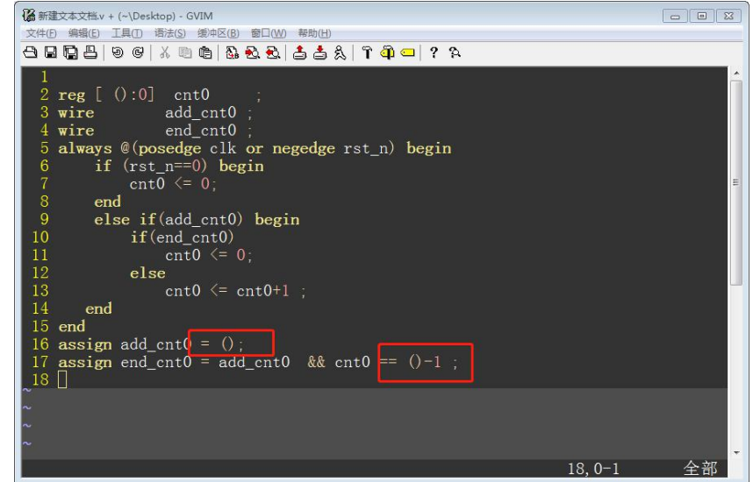Click the Open file toolbar icon
This screenshot has height=482, width=753.
[x=30, y=53]
